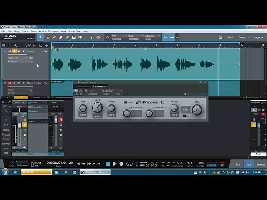Click the IQ input quantize icon
This screenshot has width=267, height=200.
[x=107, y=37]
